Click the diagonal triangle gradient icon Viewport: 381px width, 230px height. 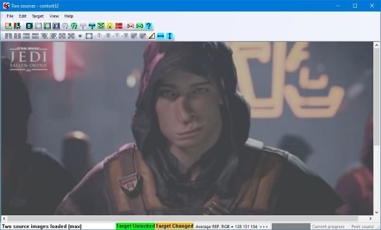(x=152, y=36)
